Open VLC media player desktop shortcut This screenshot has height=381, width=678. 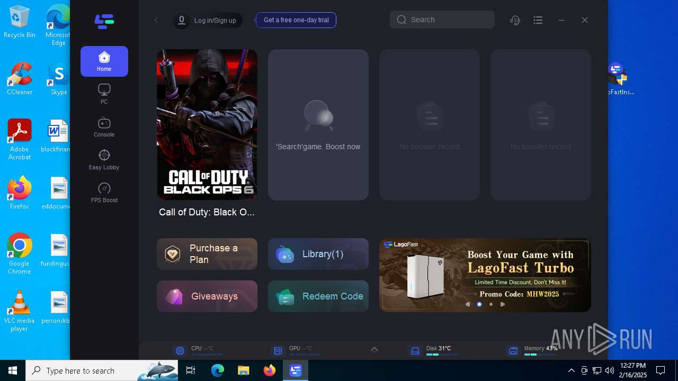pos(20,311)
